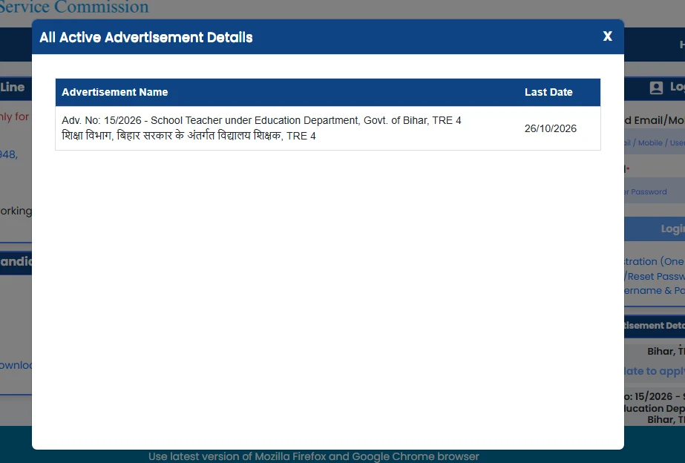Viewport: 685px width, 463px height.
Task: Open the Reset Password link behind dialog
Action: (655, 276)
